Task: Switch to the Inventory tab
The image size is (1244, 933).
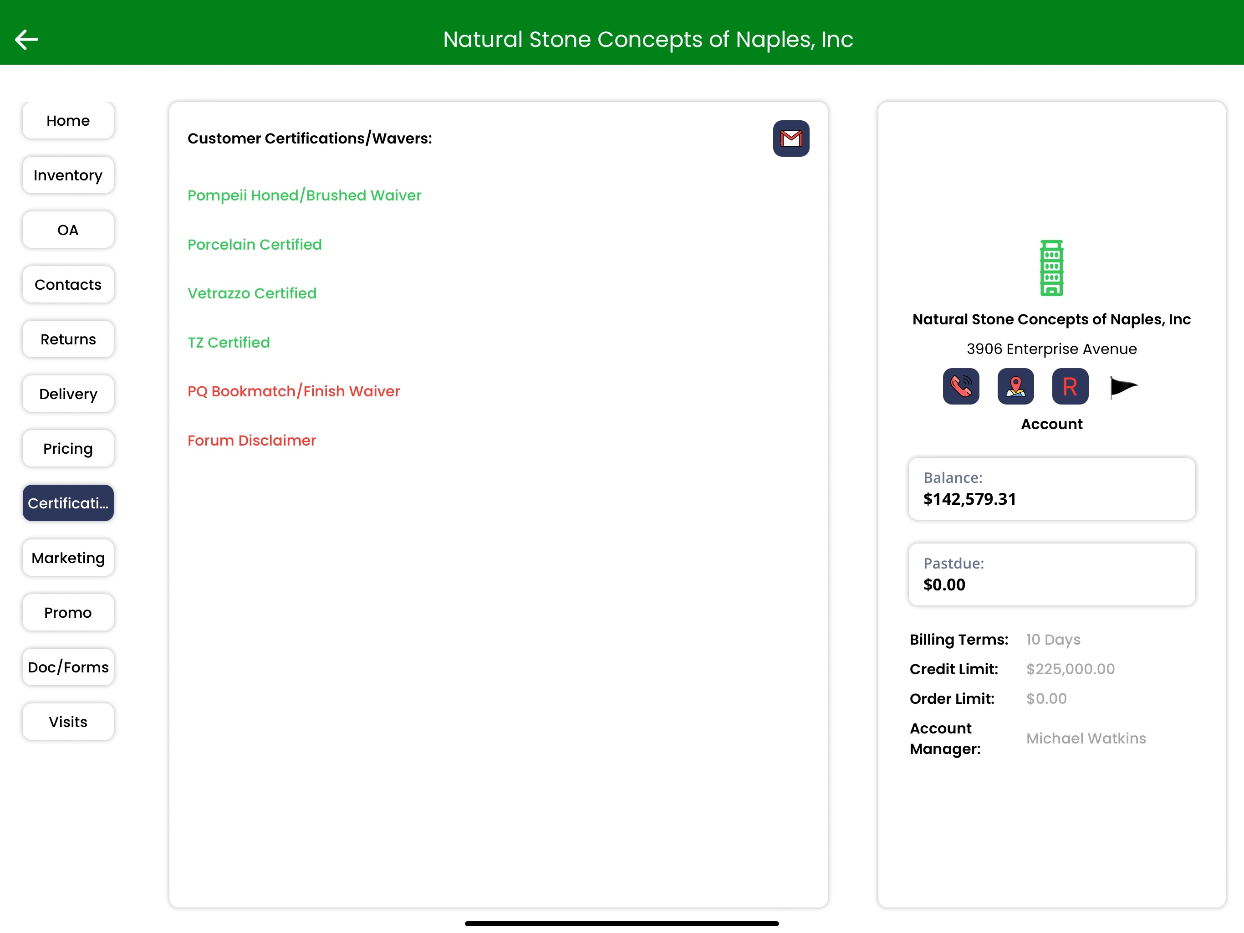Action: (68, 175)
